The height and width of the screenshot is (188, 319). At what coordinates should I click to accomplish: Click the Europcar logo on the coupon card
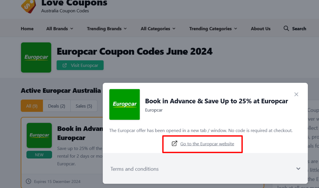tap(39, 136)
